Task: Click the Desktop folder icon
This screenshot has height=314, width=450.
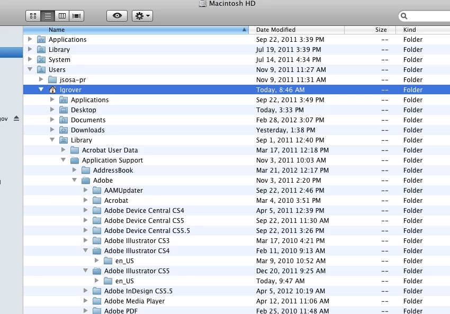Action: pyautogui.click(x=64, y=110)
